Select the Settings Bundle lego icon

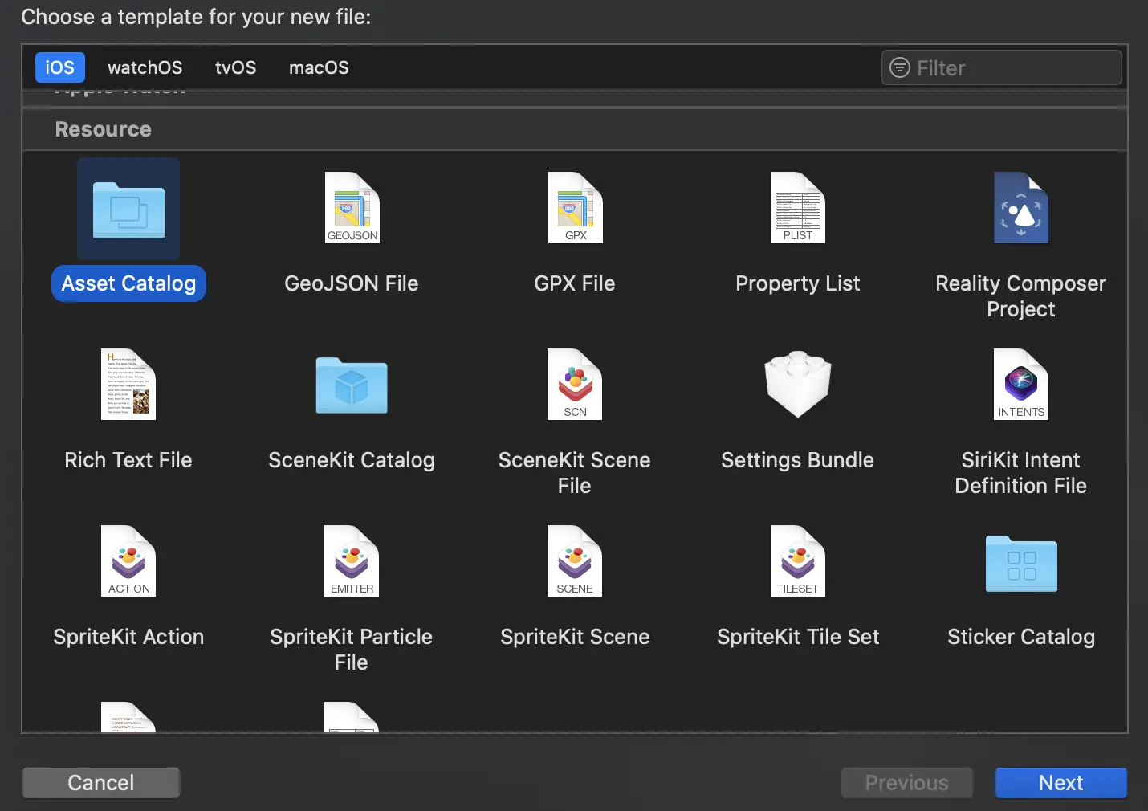click(798, 384)
